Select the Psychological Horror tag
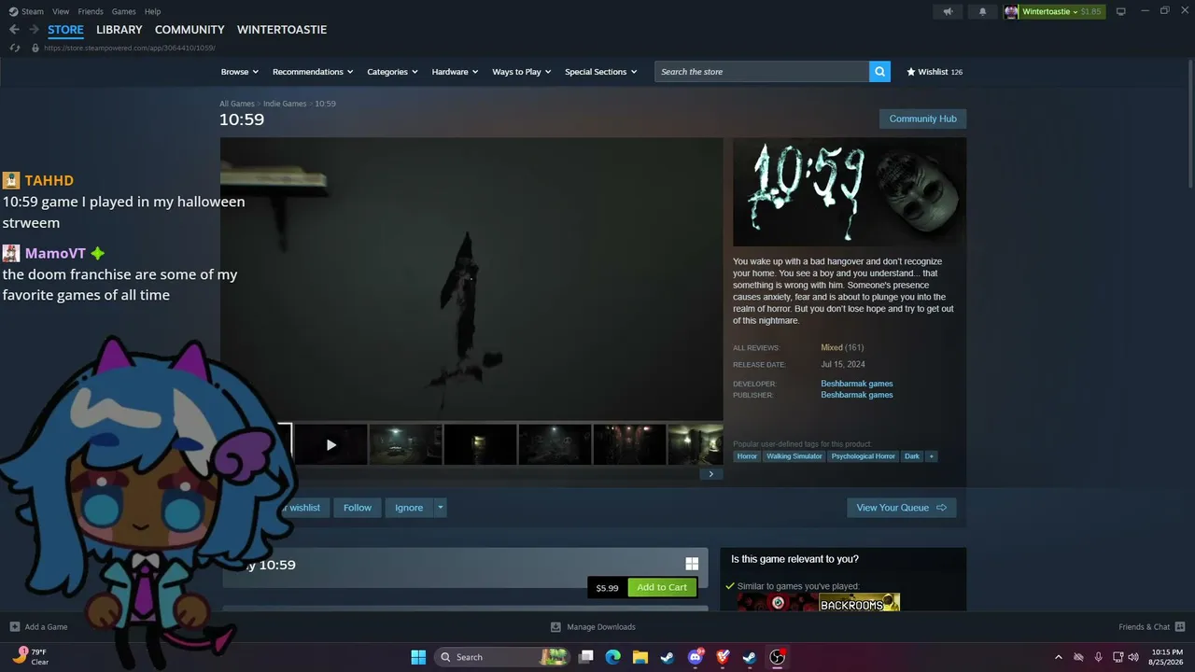The image size is (1195, 672). pyautogui.click(x=864, y=456)
